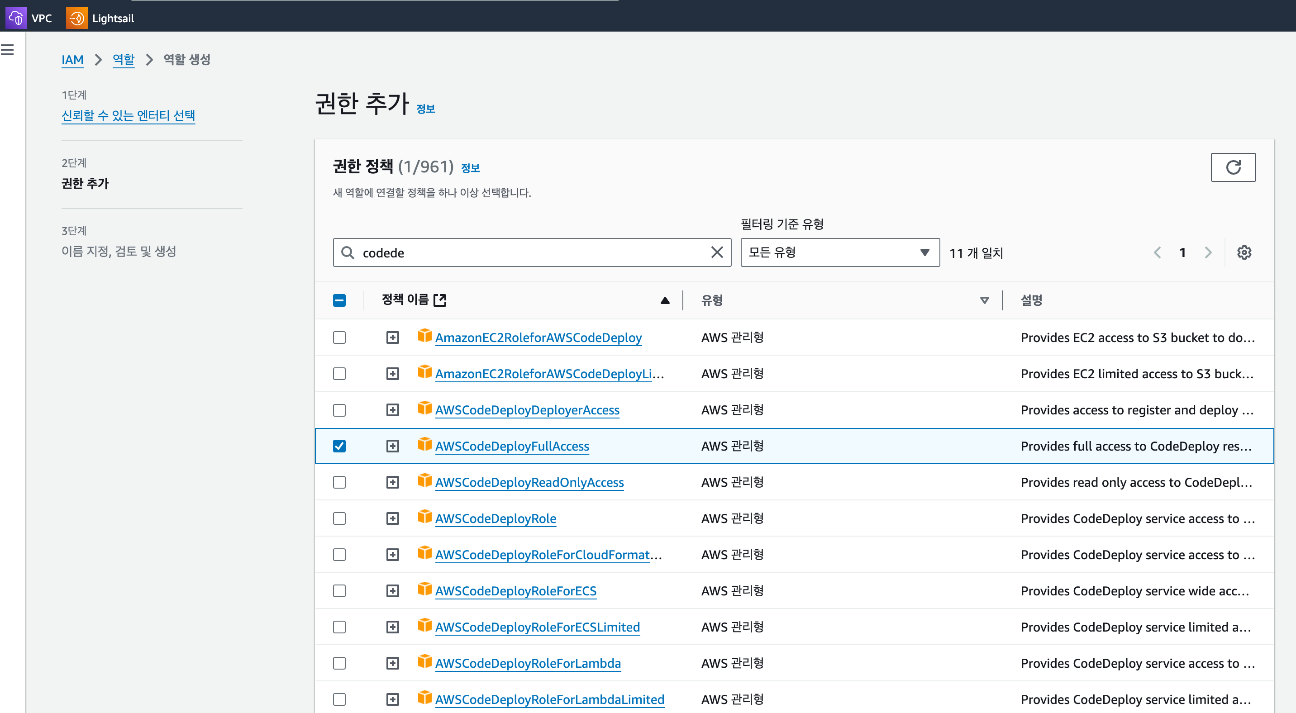The image size is (1296, 713).
Task: Clear the codede search text
Action: click(717, 252)
